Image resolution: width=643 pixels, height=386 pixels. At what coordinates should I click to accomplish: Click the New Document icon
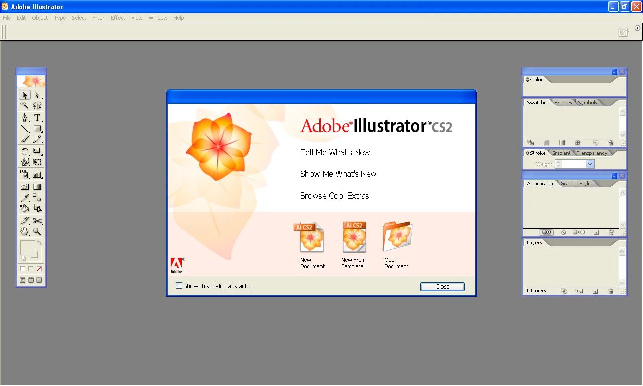tap(310, 237)
